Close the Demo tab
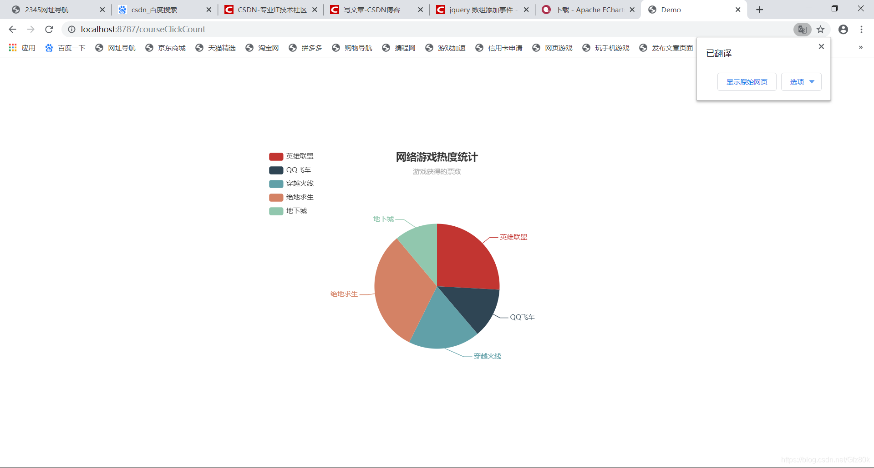Viewport: 874px width, 468px height. [x=738, y=10]
